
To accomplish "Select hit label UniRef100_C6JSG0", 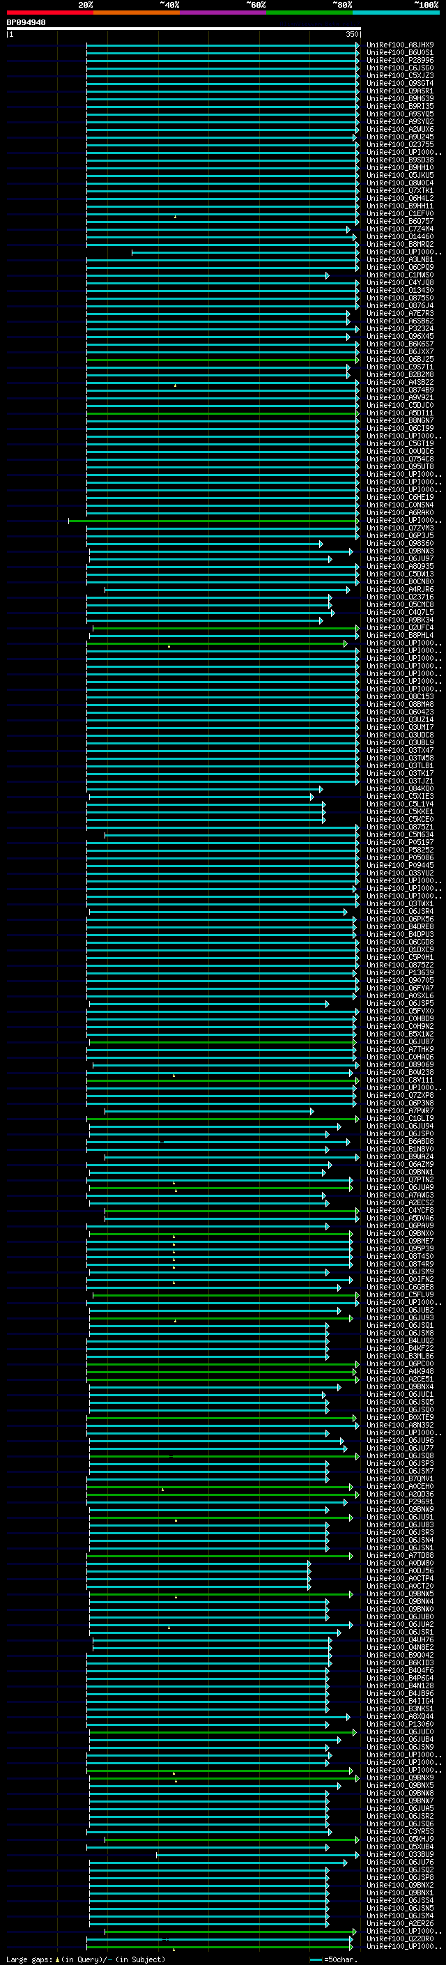I will [400, 68].
